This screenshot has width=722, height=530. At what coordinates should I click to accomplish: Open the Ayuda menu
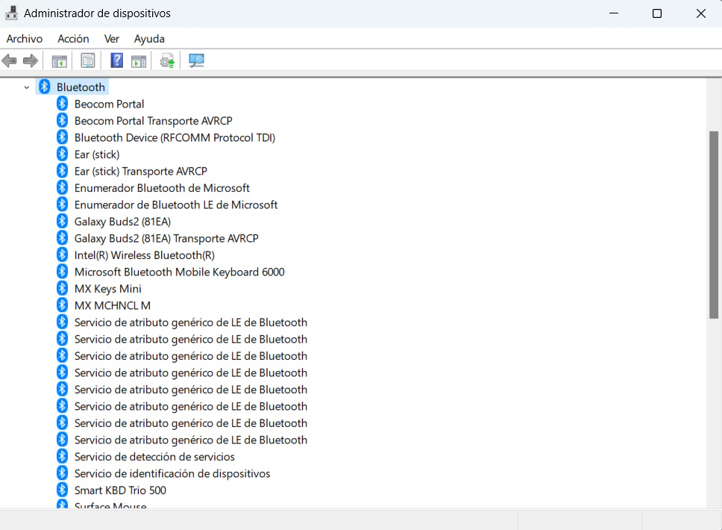pyautogui.click(x=149, y=39)
